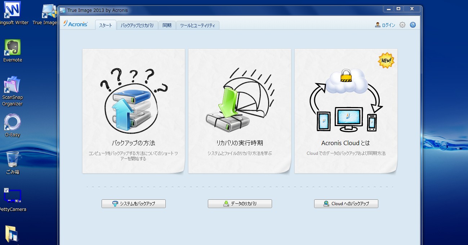The height and width of the screenshot is (245, 468).
Task: Select the O-Easy desktop icon
Action: point(13,126)
